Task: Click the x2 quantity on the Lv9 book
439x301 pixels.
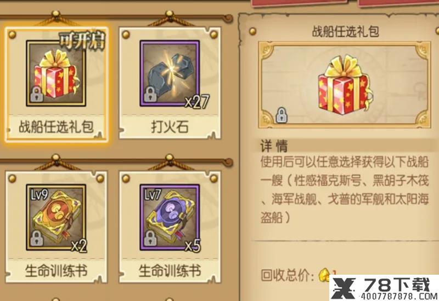Action: tap(78, 246)
